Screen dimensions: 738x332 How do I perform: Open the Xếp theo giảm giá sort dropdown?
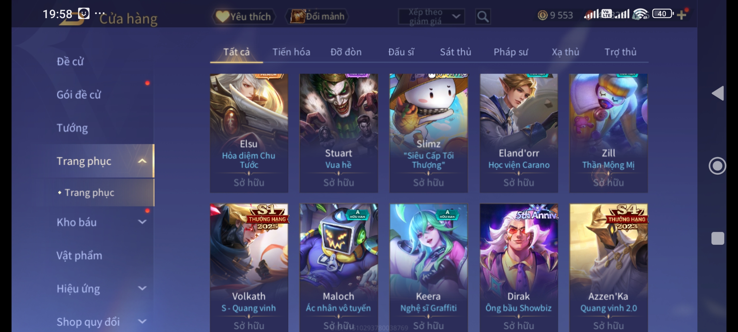(431, 16)
